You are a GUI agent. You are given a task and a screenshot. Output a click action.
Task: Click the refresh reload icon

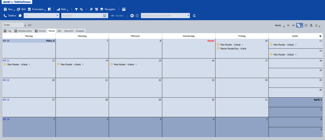click(x=194, y=16)
